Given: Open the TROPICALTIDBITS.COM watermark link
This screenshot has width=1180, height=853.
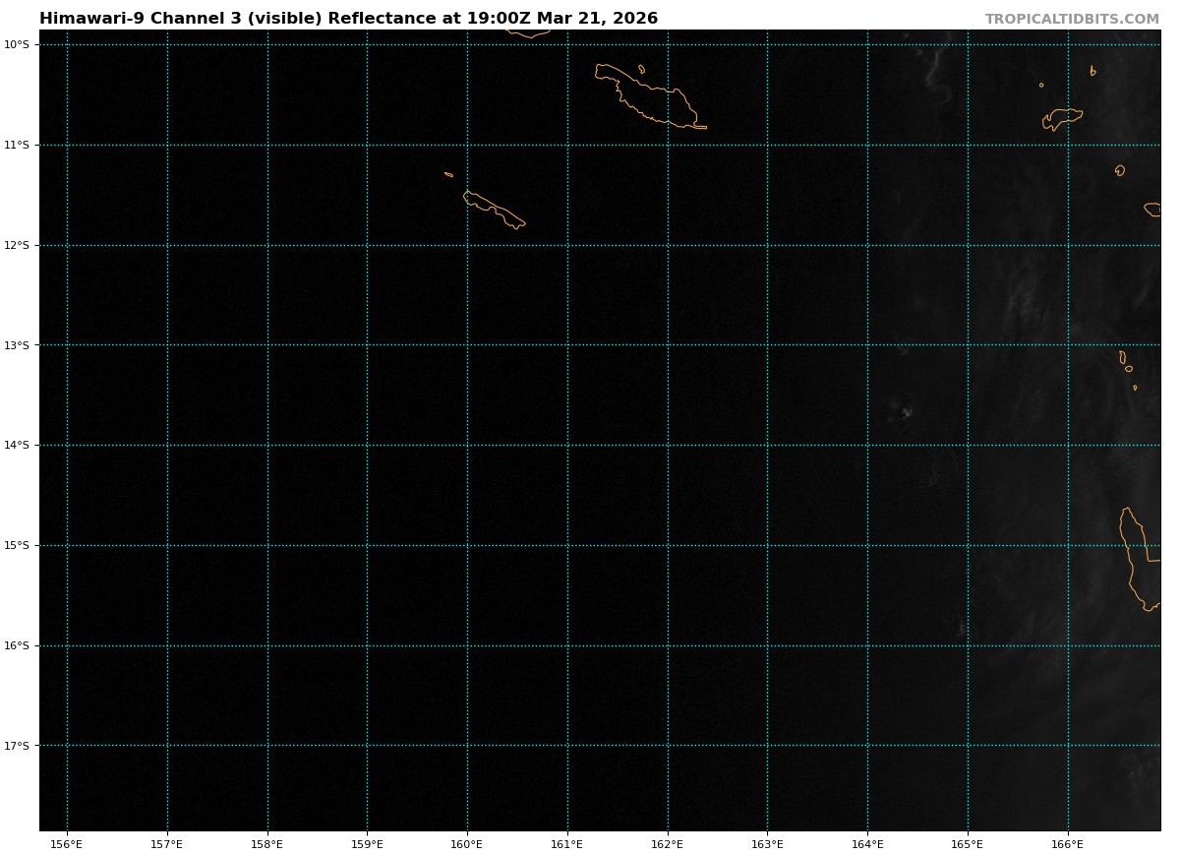Looking at the screenshot, I should (1072, 19).
